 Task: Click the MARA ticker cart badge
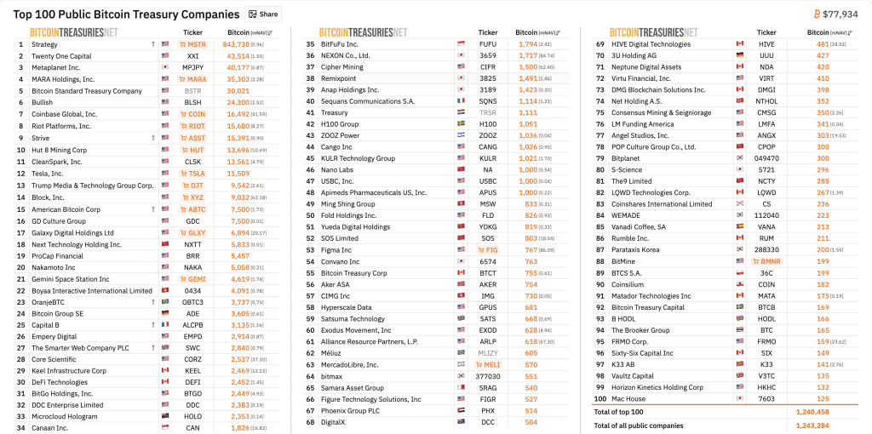tap(193, 79)
